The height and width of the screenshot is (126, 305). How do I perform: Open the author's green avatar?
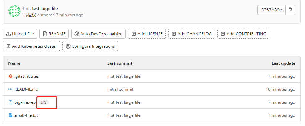coord(14,11)
